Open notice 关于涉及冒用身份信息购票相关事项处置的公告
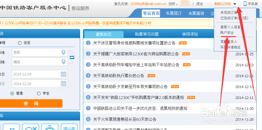 pos(134,43)
